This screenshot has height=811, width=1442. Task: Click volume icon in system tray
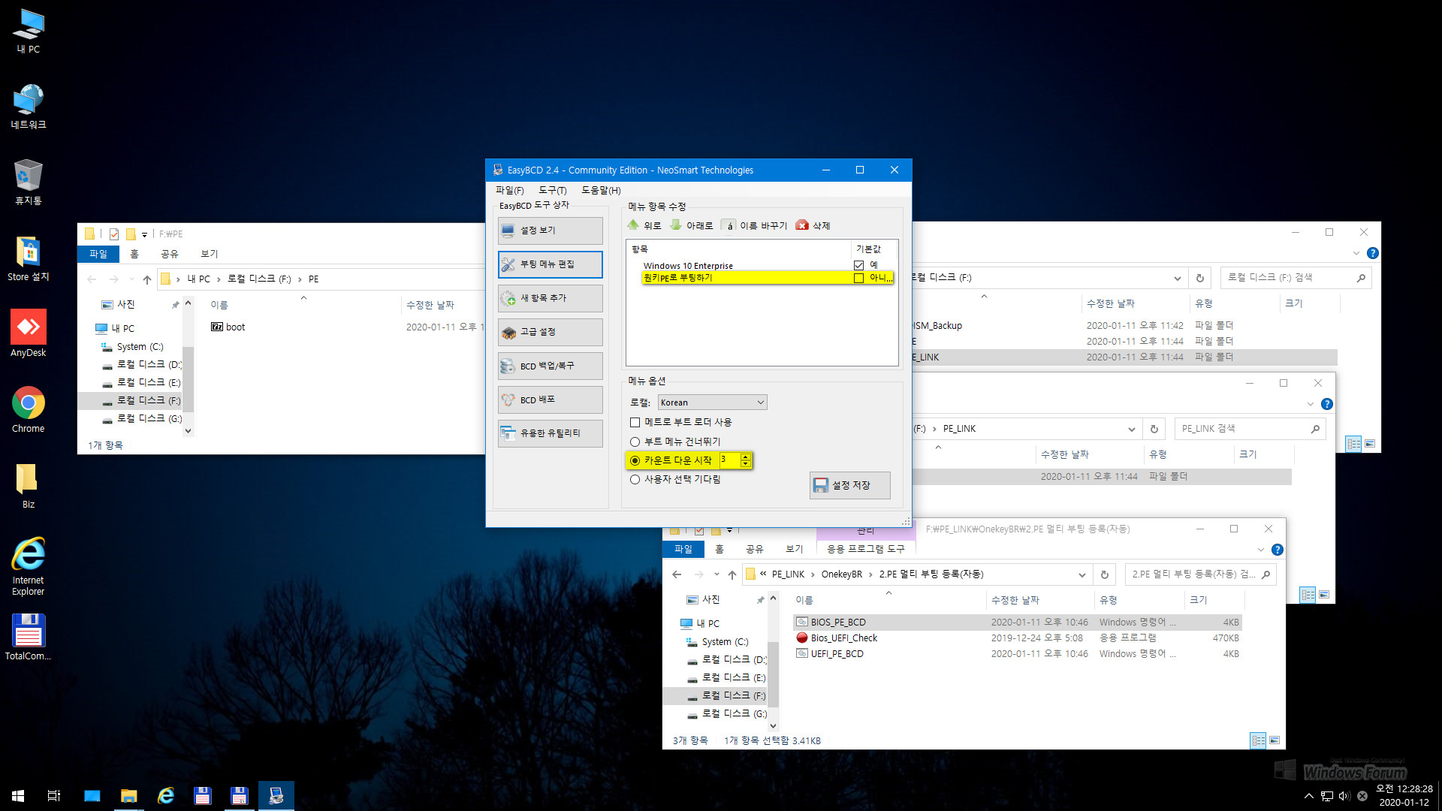coord(1344,796)
